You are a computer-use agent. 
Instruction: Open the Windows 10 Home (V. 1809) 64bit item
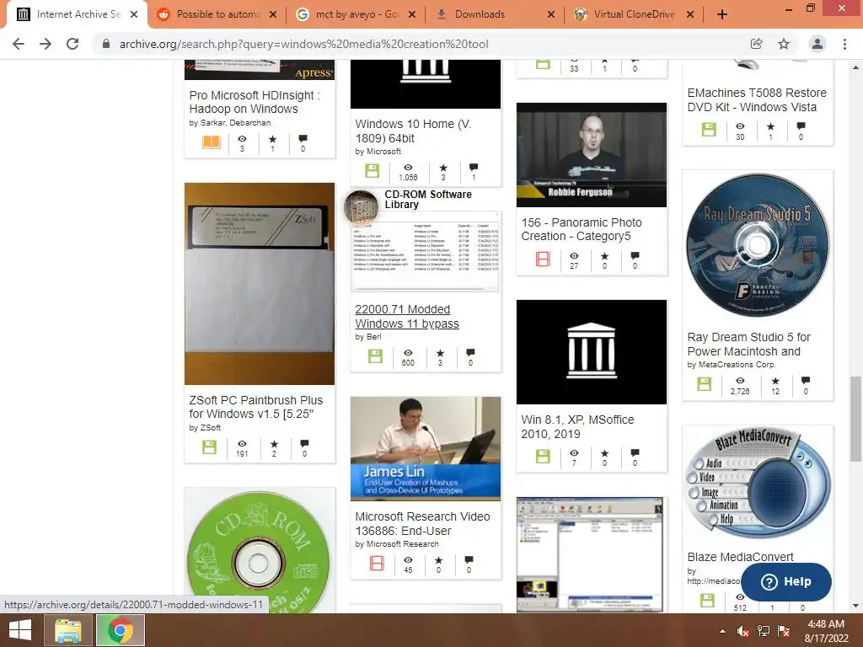pyautogui.click(x=413, y=131)
